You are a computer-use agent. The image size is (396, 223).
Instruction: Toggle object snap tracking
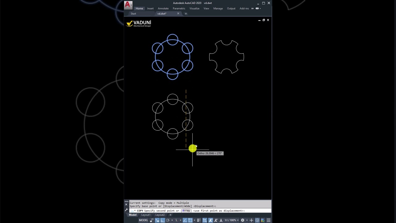coord(185,220)
